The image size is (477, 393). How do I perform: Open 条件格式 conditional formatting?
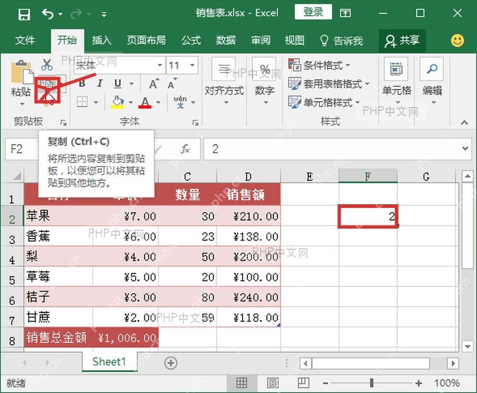319,65
